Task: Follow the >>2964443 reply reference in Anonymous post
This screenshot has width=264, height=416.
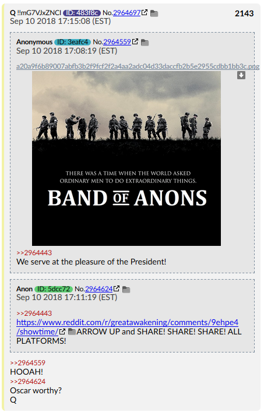Action: click(34, 253)
